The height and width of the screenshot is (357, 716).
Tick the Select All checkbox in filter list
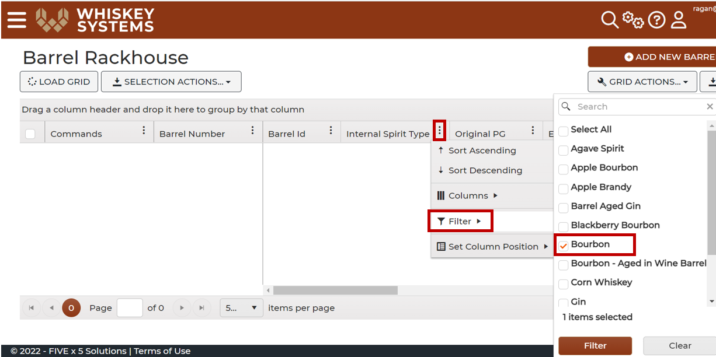[x=564, y=131]
